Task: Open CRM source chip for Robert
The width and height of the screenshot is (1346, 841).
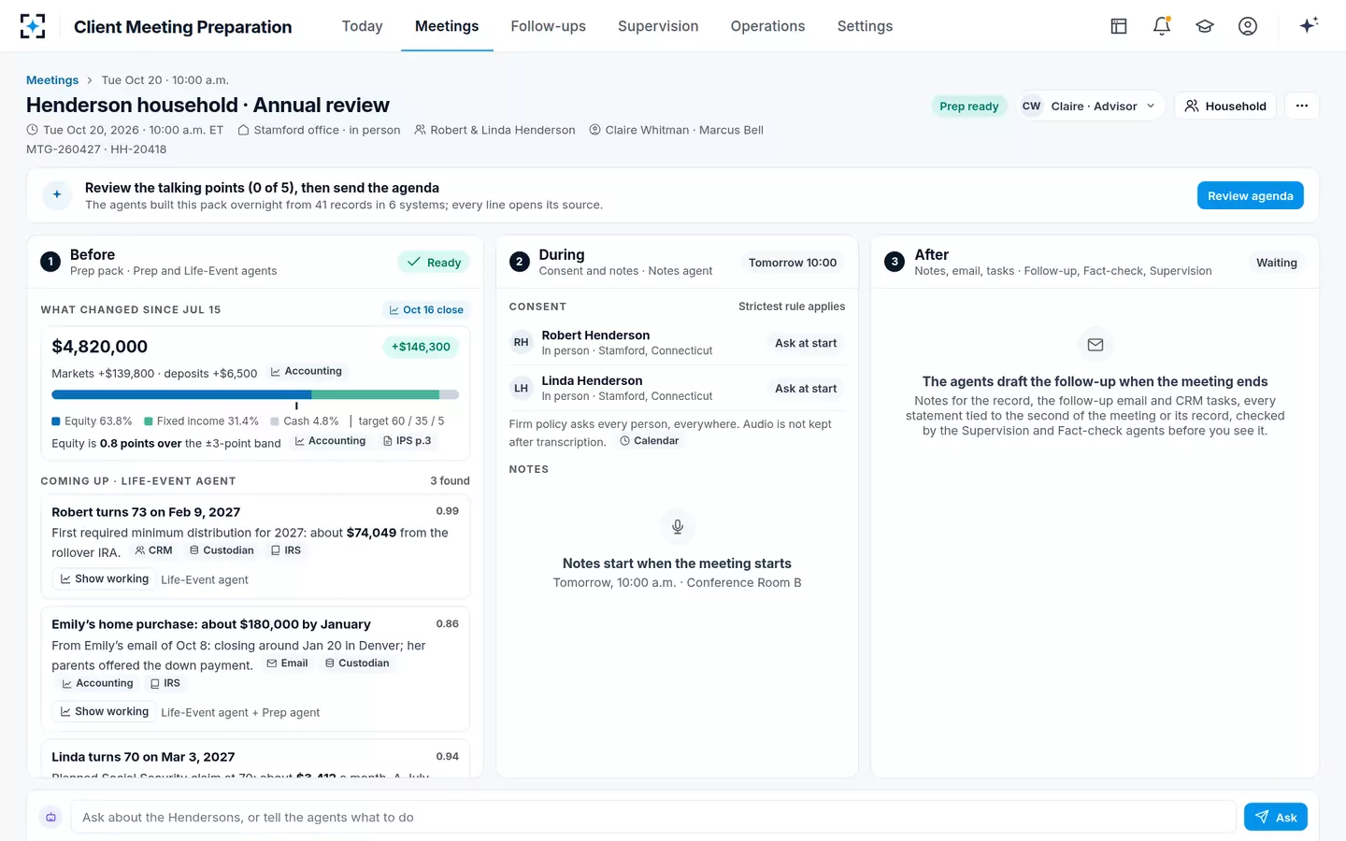Action: (x=154, y=550)
